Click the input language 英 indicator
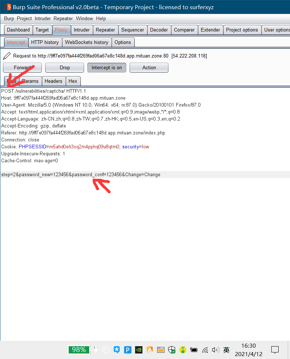Screen dimensions: 290x359 point(226,350)
